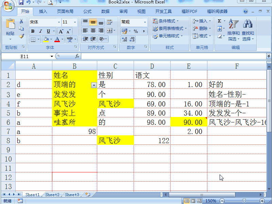Select middle vertical alignment
The width and height of the screenshot is (272, 204).
(x=93, y=22)
